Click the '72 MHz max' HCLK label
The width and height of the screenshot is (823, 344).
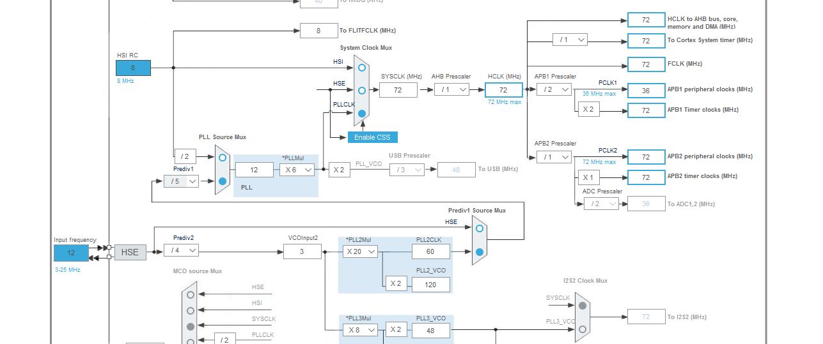tap(505, 102)
